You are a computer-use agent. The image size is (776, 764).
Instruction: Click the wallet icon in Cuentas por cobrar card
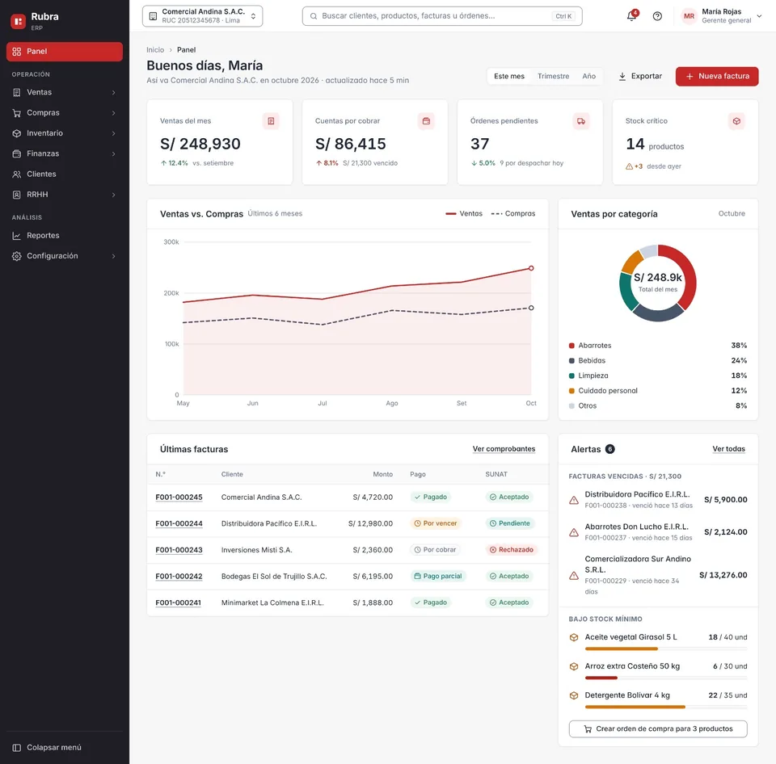[426, 120]
